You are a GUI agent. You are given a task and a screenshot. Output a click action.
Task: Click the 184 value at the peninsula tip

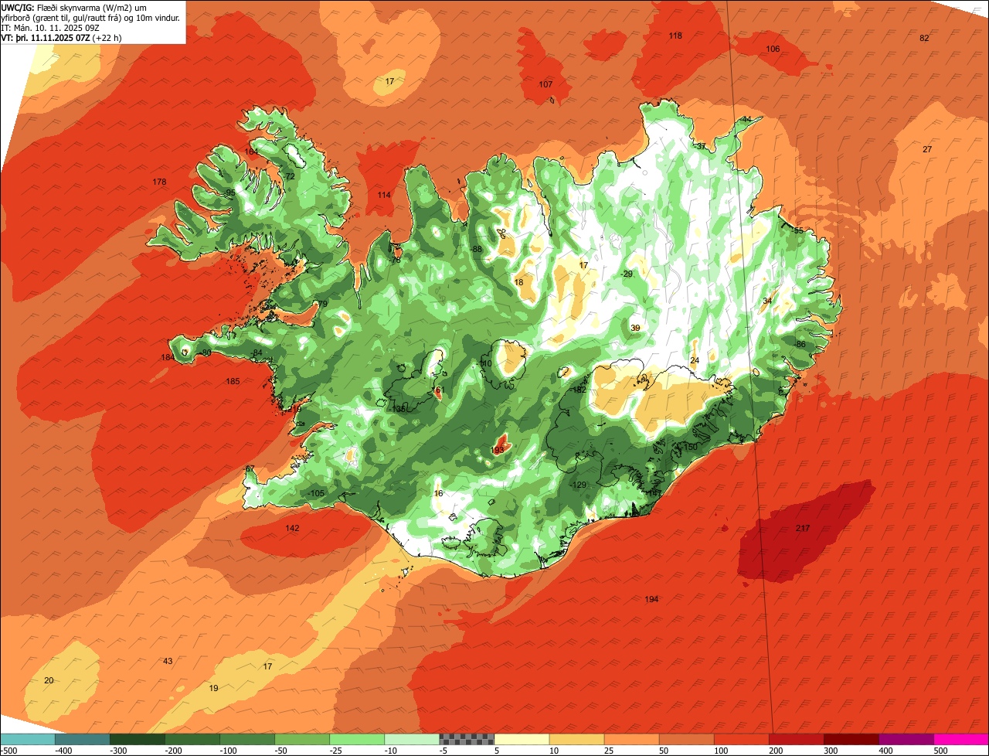pyautogui.click(x=168, y=358)
